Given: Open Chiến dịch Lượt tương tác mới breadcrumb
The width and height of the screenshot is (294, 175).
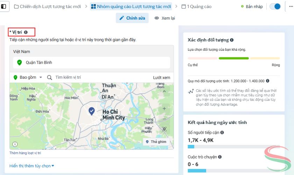Looking at the screenshot, I should click(x=48, y=7).
